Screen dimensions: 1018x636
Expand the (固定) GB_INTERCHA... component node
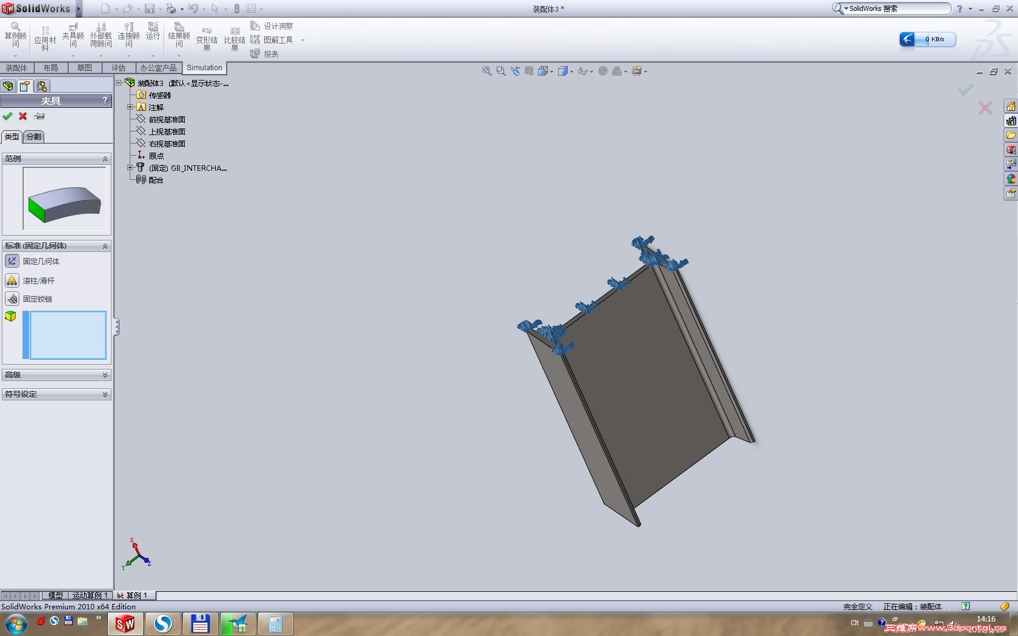coord(130,168)
